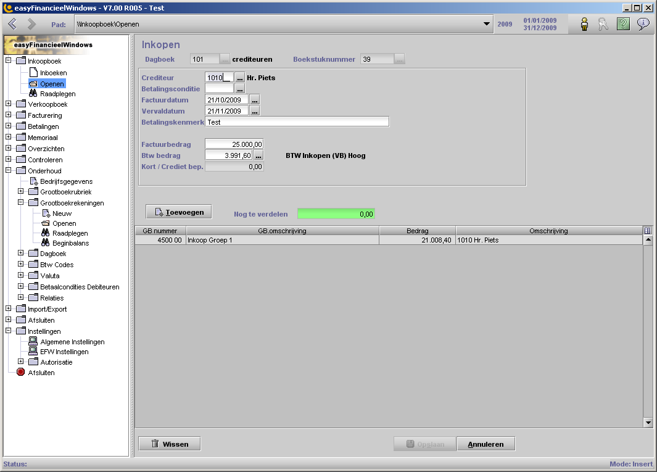Select the Autorisatie tree item
This screenshot has width=657, height=472.
point(56,362)
